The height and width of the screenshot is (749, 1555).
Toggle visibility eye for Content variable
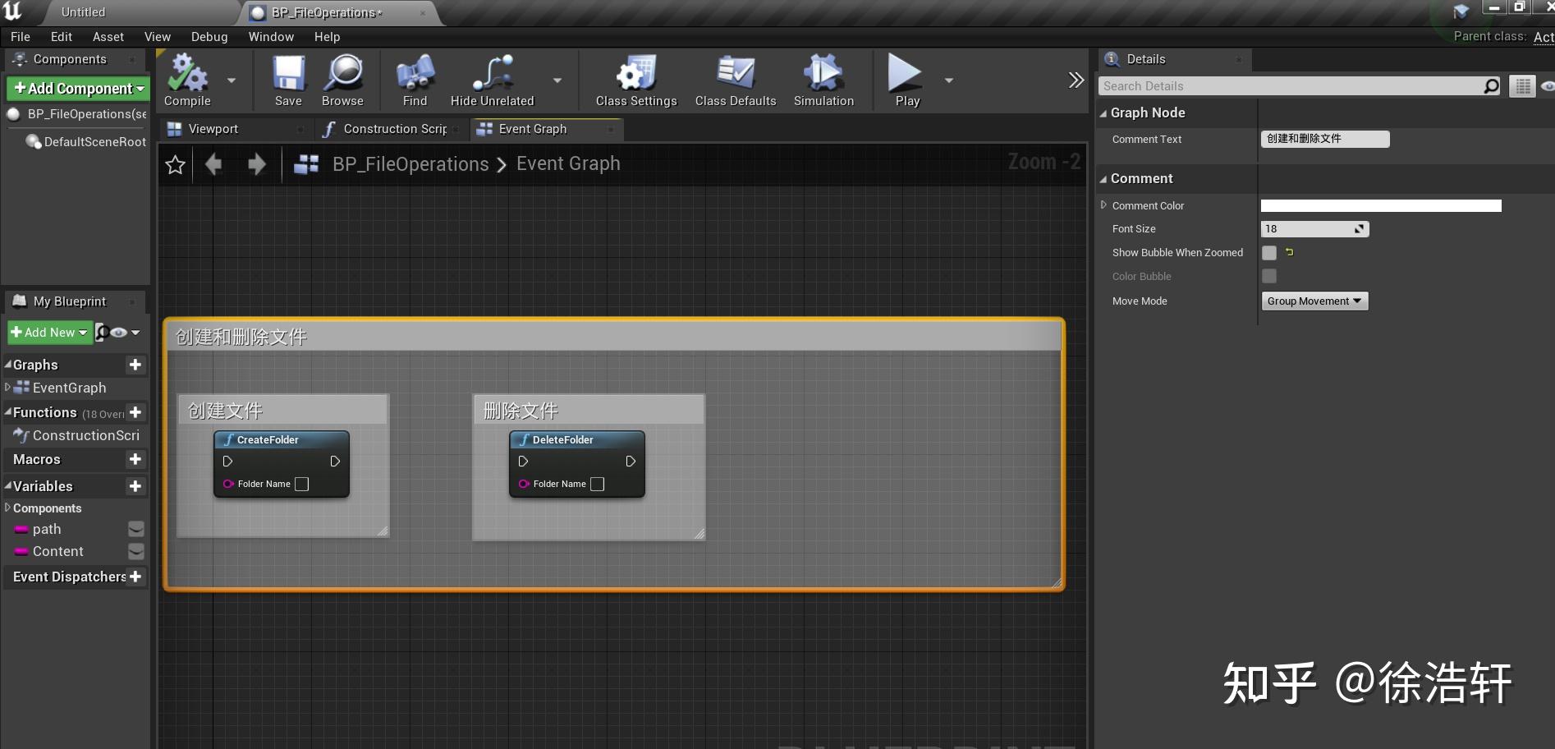point(136,551)
